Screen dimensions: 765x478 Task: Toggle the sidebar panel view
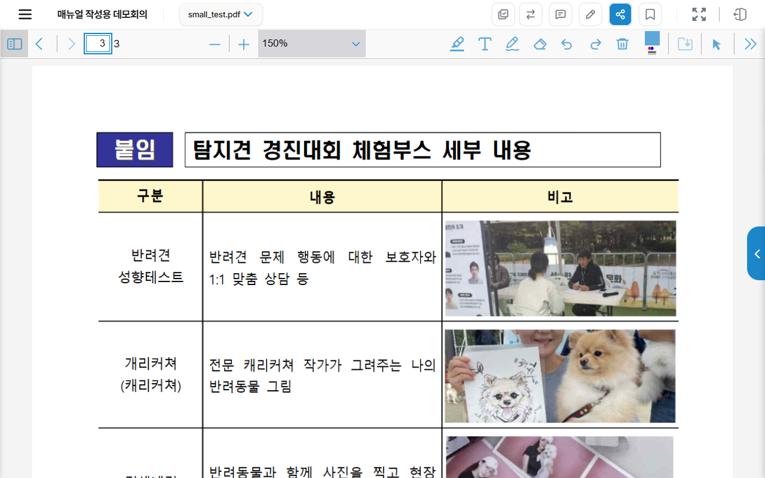[x=15, y=44]
